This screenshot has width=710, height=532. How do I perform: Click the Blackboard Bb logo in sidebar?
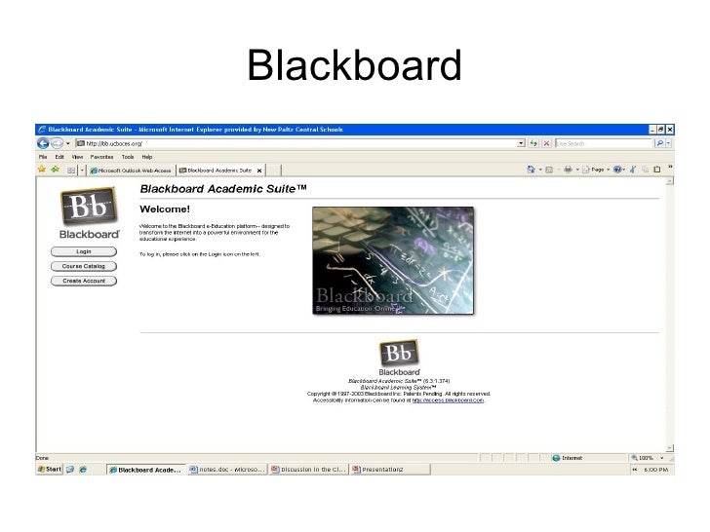point(89,212)
